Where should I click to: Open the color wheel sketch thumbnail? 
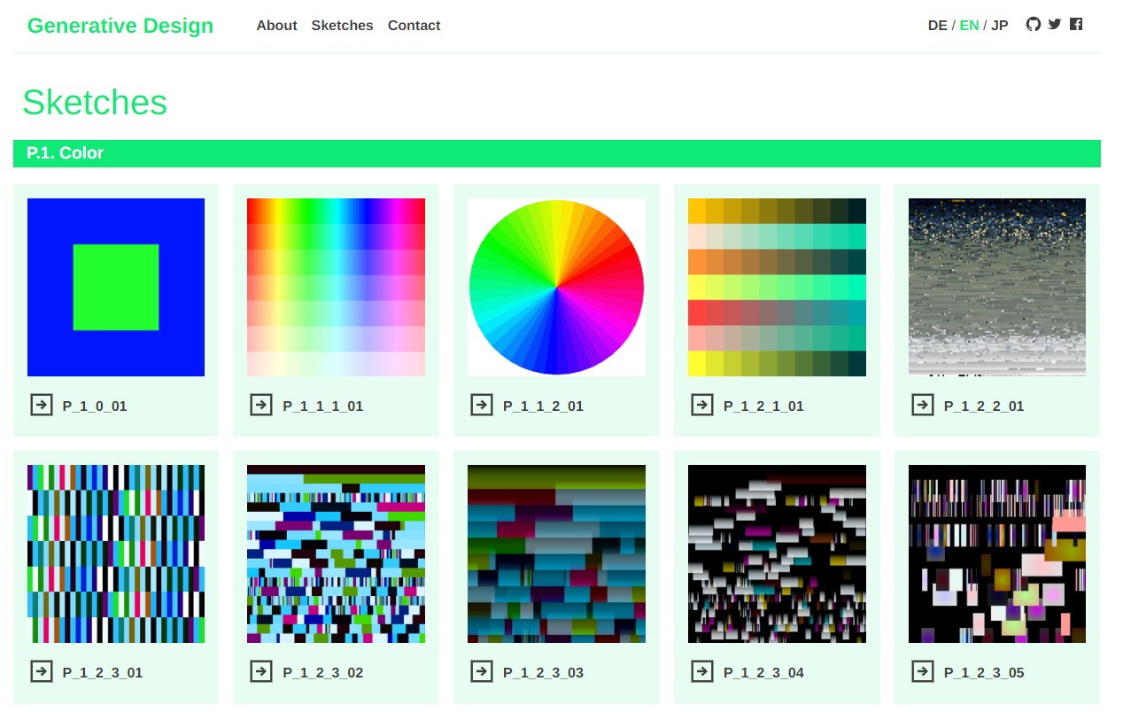(x=556, y=287)
